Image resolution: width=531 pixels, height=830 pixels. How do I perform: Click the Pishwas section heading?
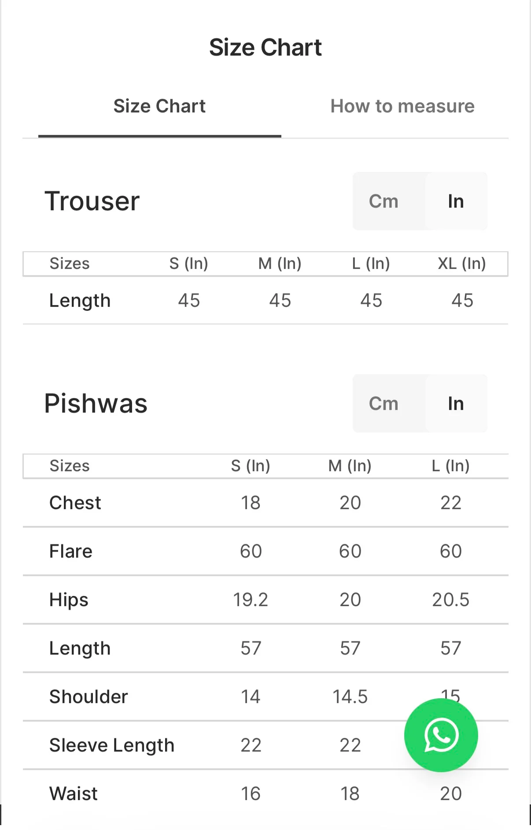[96, 404]
